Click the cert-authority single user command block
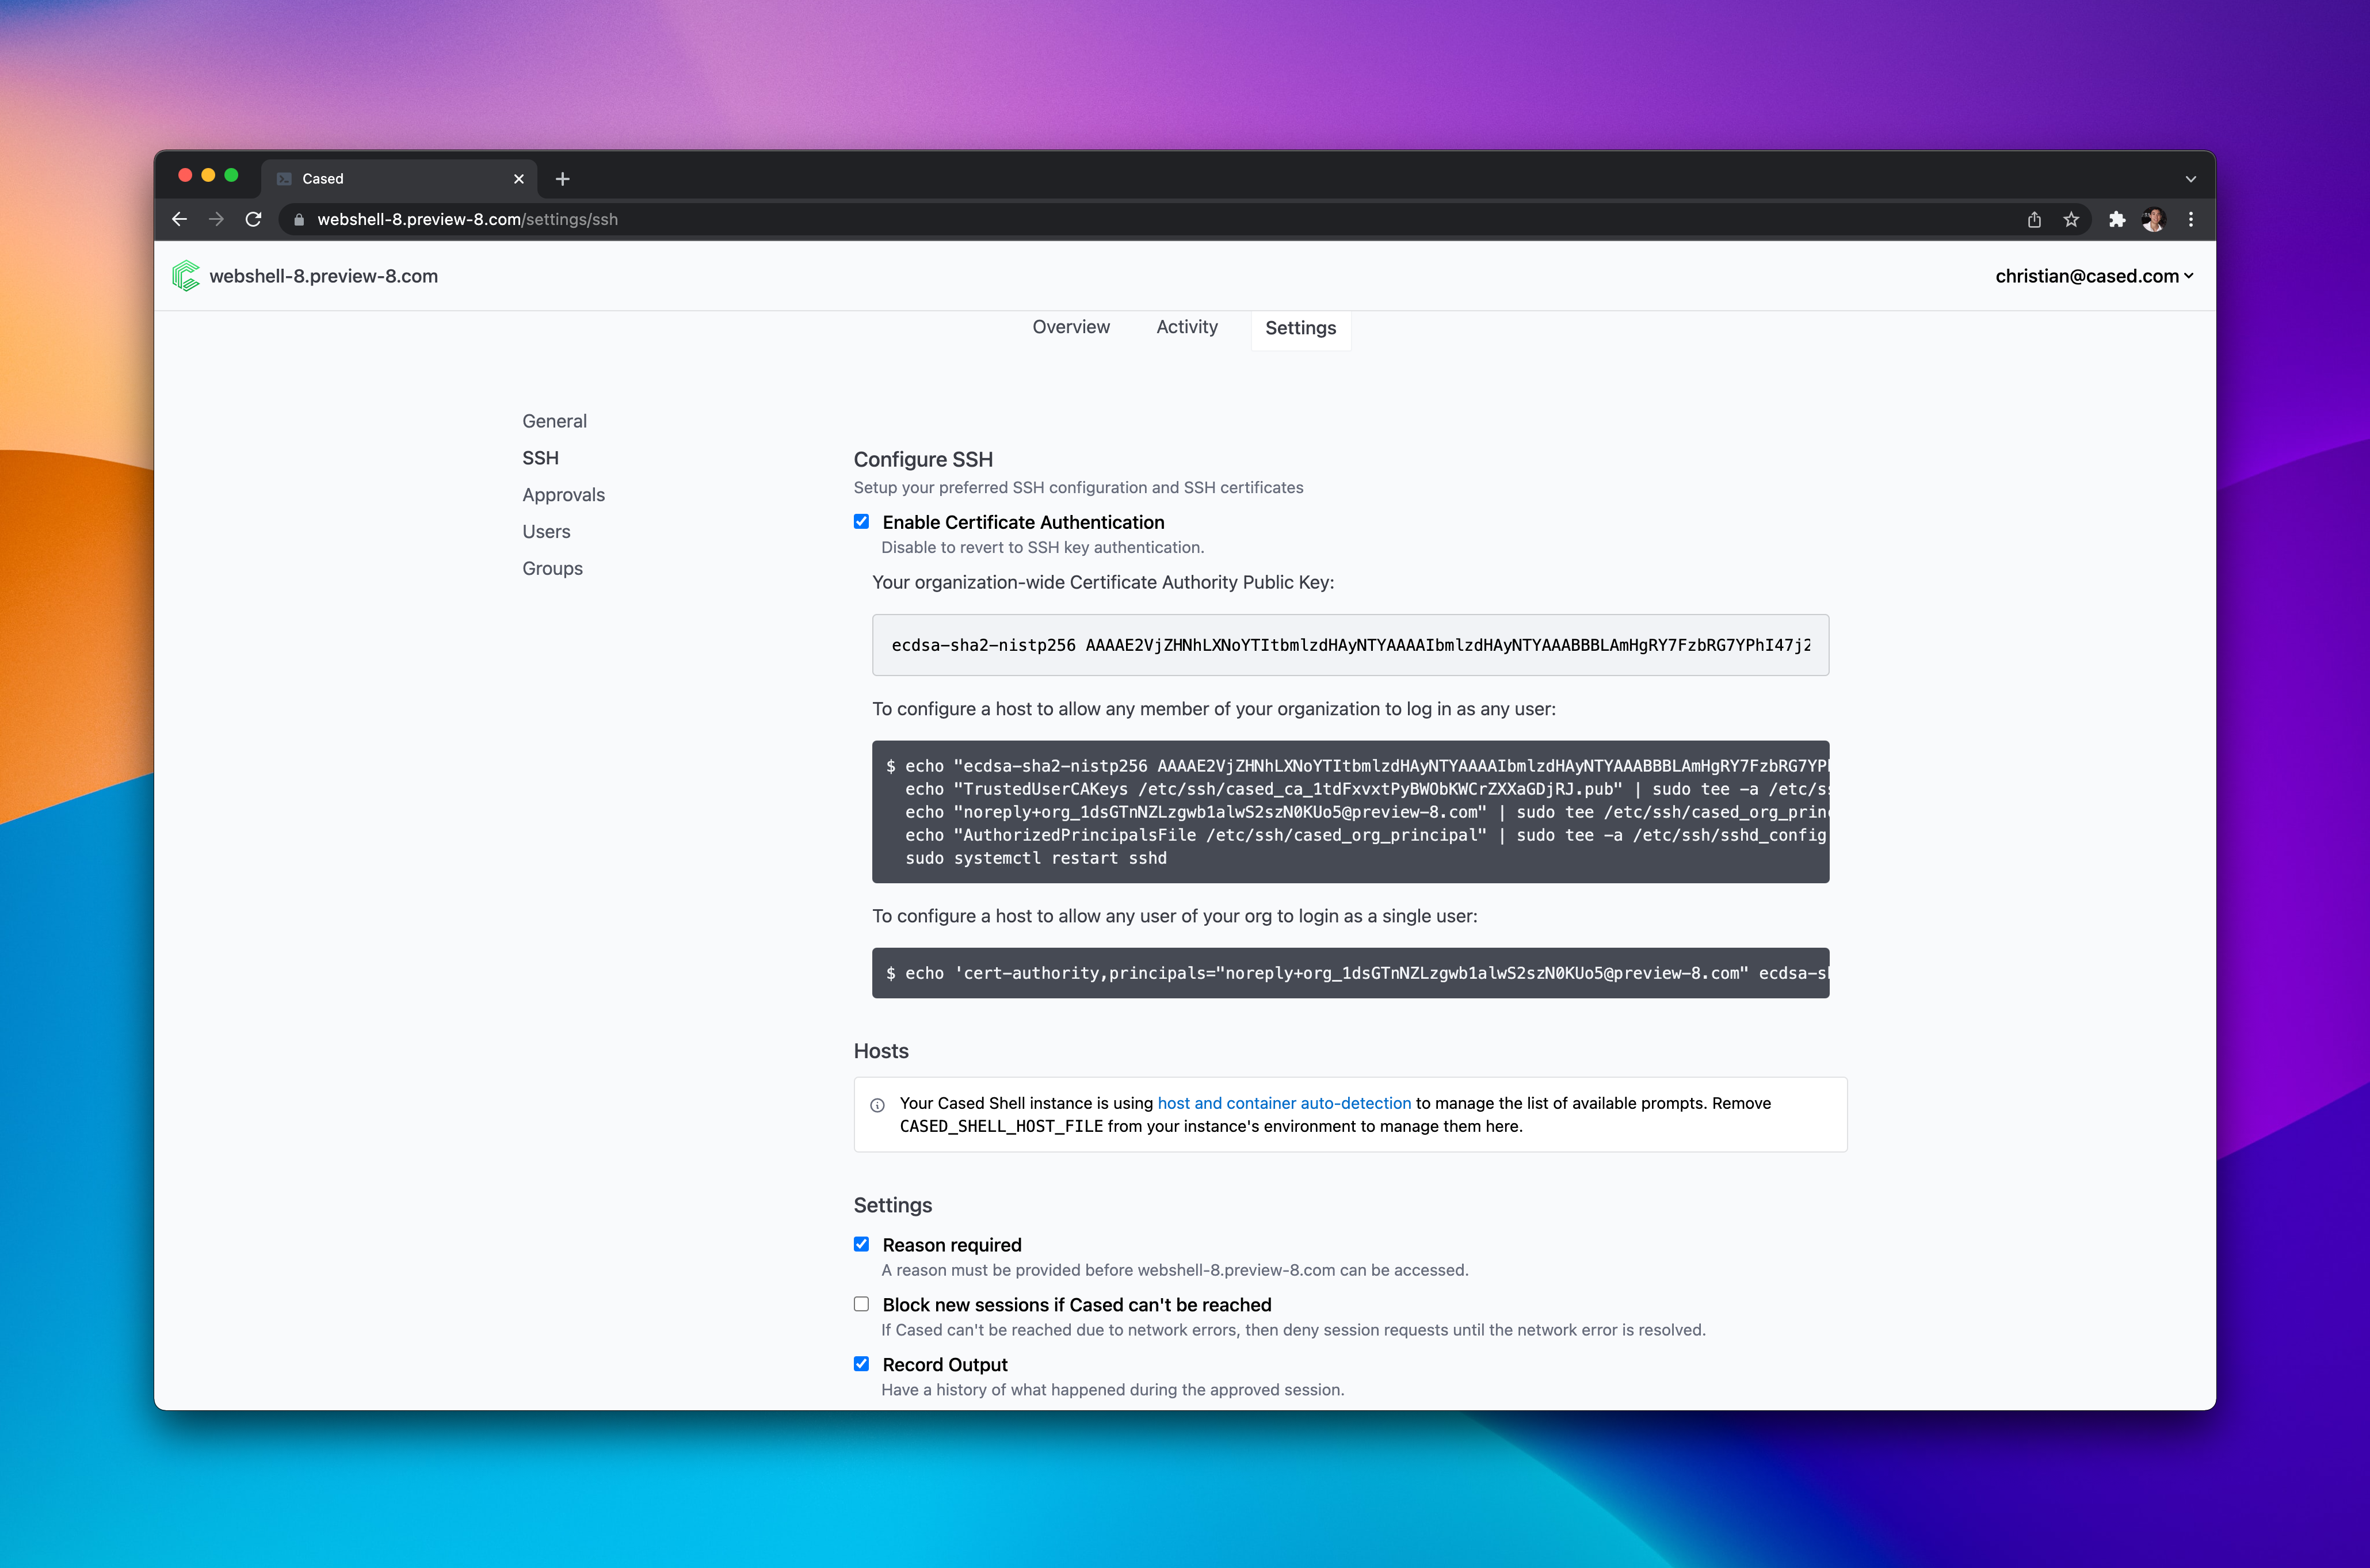 (1350, 973)
